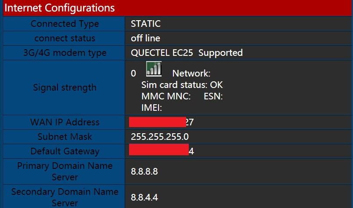Click the IMEI field text
353x208 pixels.
pos(151,108)
